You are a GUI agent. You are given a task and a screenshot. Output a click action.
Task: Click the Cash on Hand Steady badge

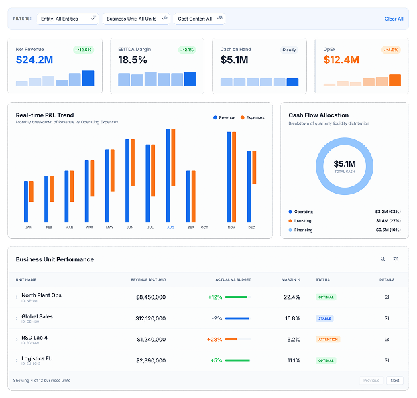tap(289, 50)
